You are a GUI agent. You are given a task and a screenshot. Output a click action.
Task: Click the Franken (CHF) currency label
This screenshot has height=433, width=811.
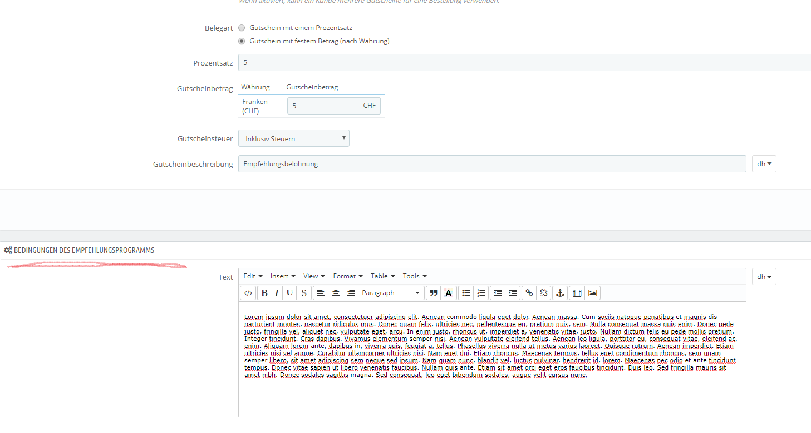click(x=255, y=106)
